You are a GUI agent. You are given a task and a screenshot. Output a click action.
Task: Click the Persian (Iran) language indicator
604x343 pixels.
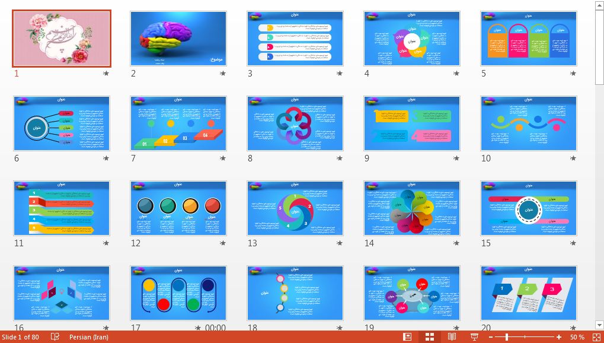(x=89, y=337)
